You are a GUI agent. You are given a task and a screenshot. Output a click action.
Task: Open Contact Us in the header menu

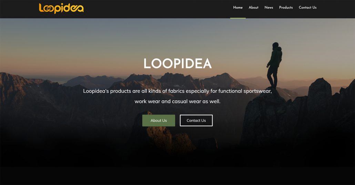click(307, 8)
